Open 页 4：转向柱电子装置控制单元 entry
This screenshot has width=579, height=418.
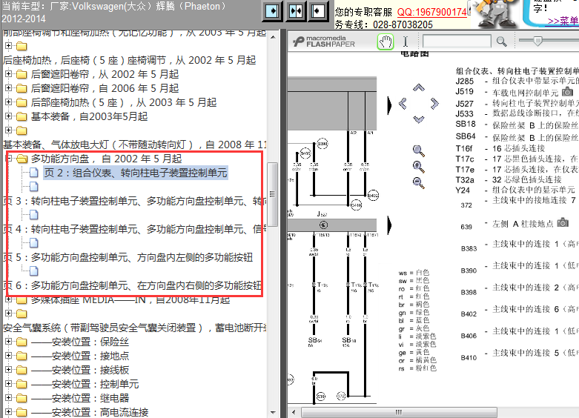pyautogui.click(x=134, y=229)
